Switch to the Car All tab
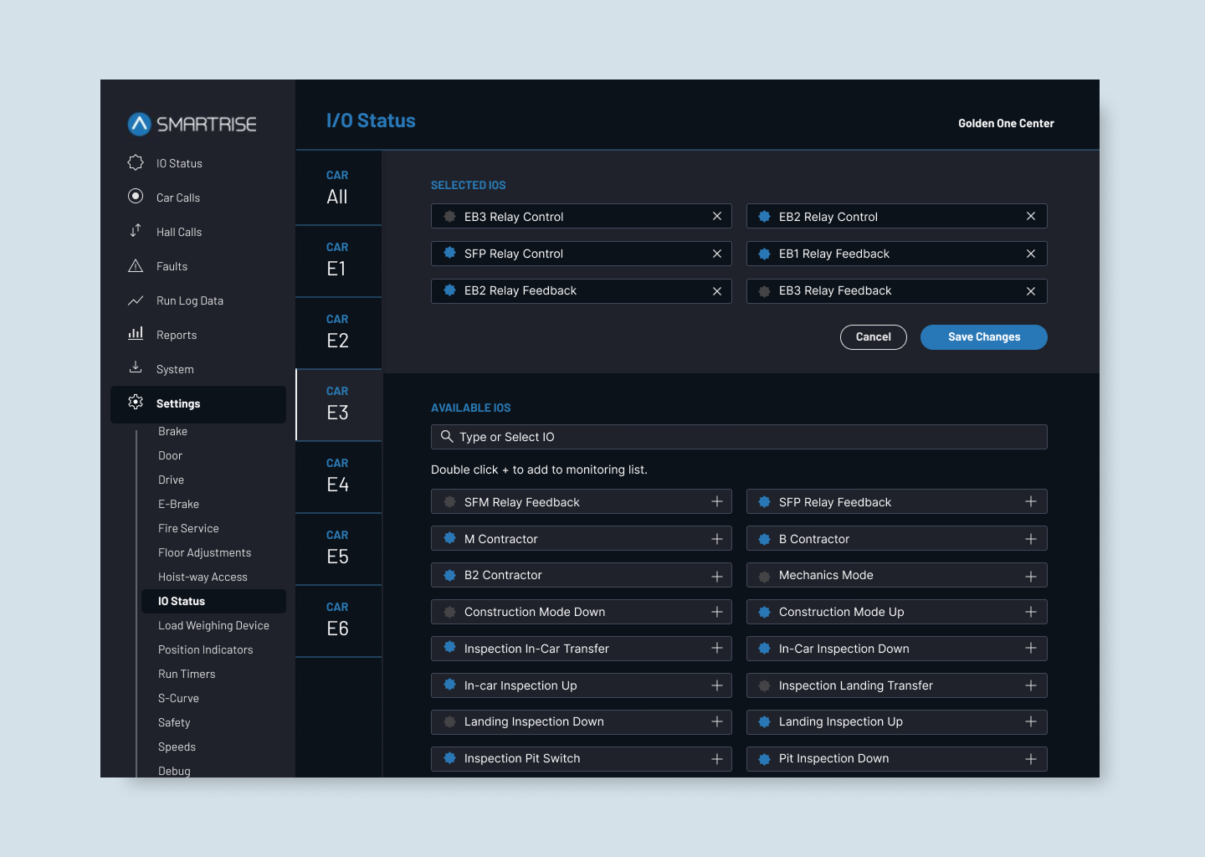The height and width of the screenshot is (857, 1205). pos(338,188)
